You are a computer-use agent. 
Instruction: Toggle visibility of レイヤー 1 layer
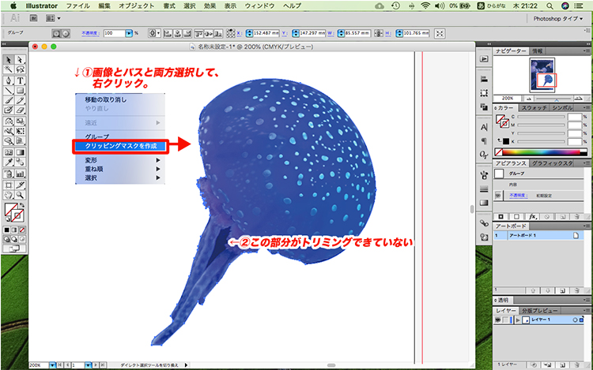click(x=499, y=320)
